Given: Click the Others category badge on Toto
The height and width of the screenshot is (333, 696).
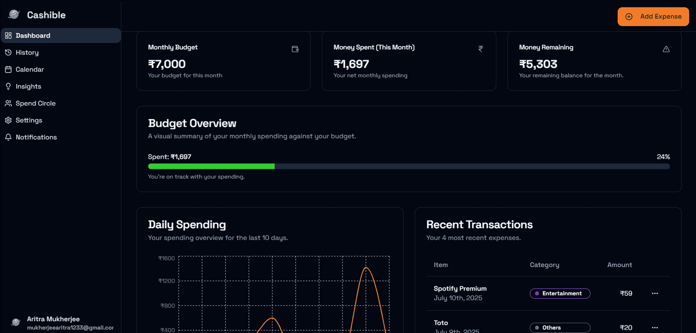Looking at the screenshot, I should (560, 328).
